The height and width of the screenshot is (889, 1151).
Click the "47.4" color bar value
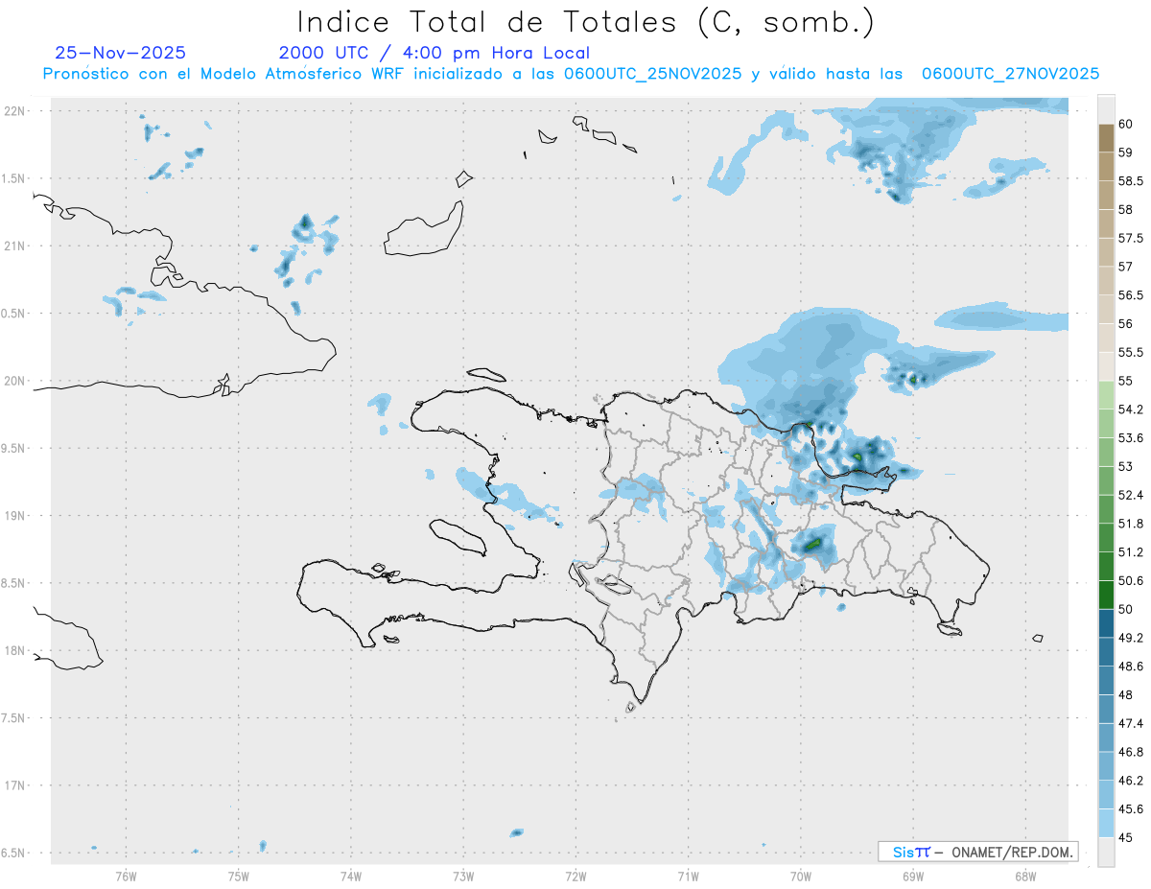1132,723
